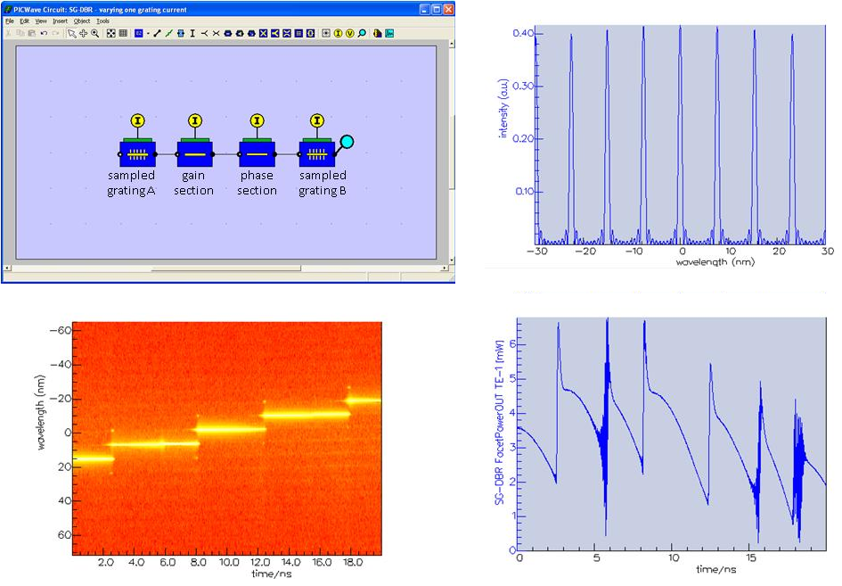Select the Y-branch splitter tool
842x586 pixels.
pyautogui.click(x=205, y=33)
